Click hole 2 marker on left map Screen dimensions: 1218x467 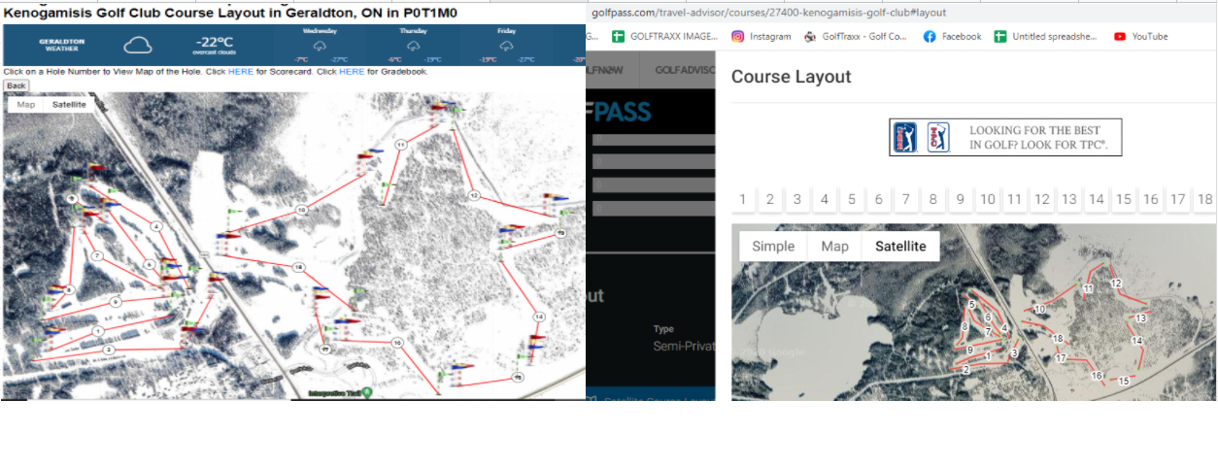coord(110,350)
